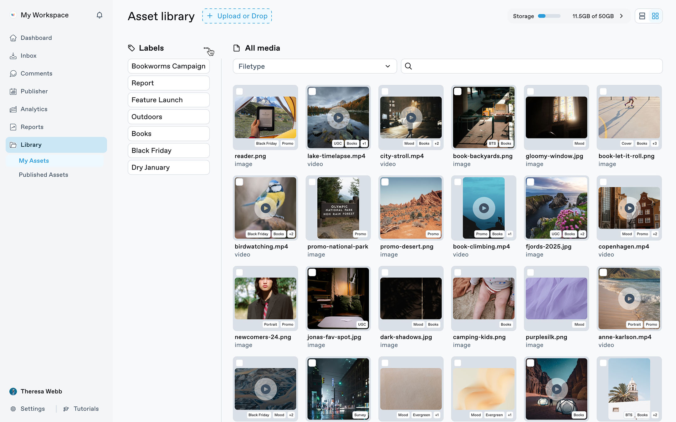This screenshot has height=422, width=676.
Task: Check the gloomy-window.jpg checkbox
Action: 530,92
